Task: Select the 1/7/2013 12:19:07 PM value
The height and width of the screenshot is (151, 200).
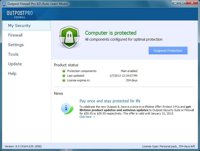Action: [123, 76]
